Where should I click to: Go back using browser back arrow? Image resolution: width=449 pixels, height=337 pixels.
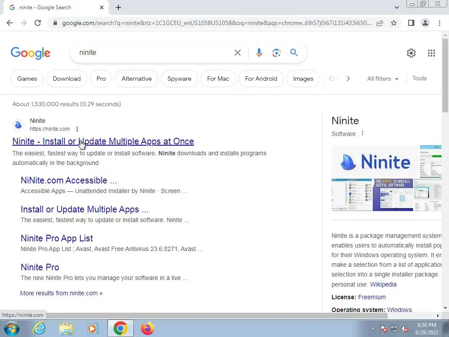click(x=10, y=23)
